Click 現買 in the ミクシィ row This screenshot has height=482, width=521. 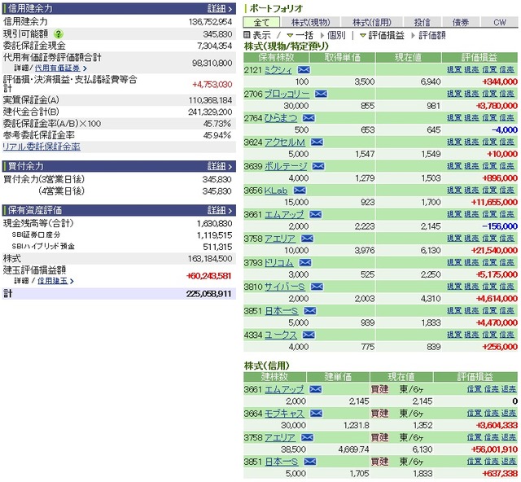click(x=454, y=69)
